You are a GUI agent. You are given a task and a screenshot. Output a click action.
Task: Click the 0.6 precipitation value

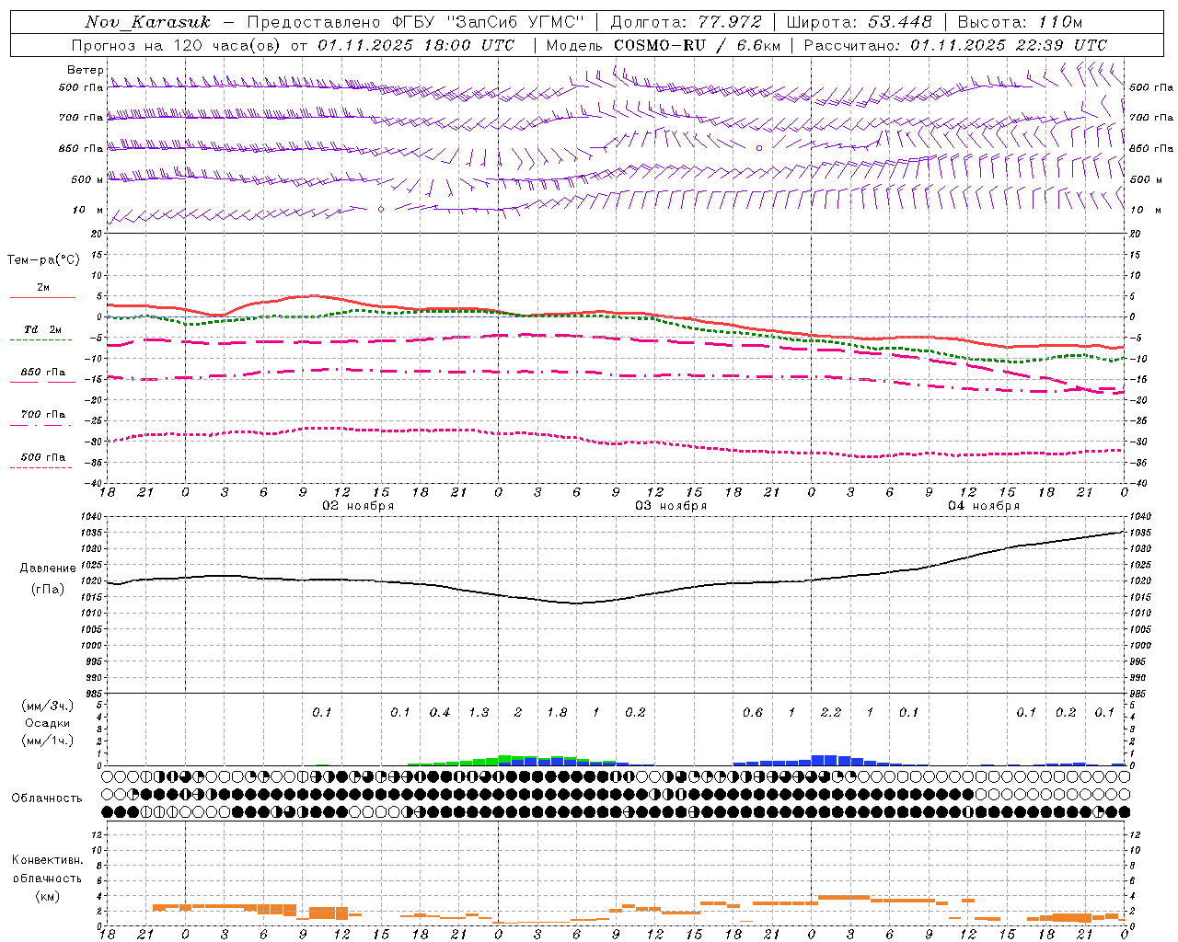tap(752, 712)
